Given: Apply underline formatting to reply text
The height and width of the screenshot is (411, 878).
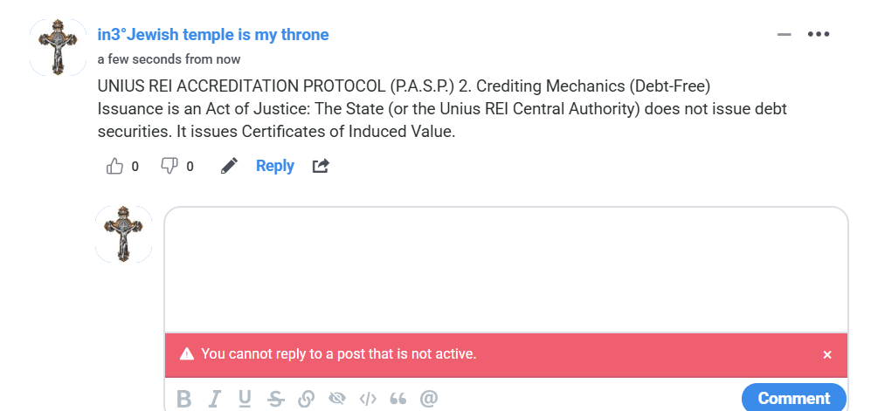Looking at the screenshot, I should tap(245, 399).
